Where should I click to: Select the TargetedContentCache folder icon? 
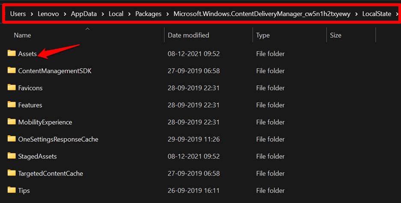(12, 173)
